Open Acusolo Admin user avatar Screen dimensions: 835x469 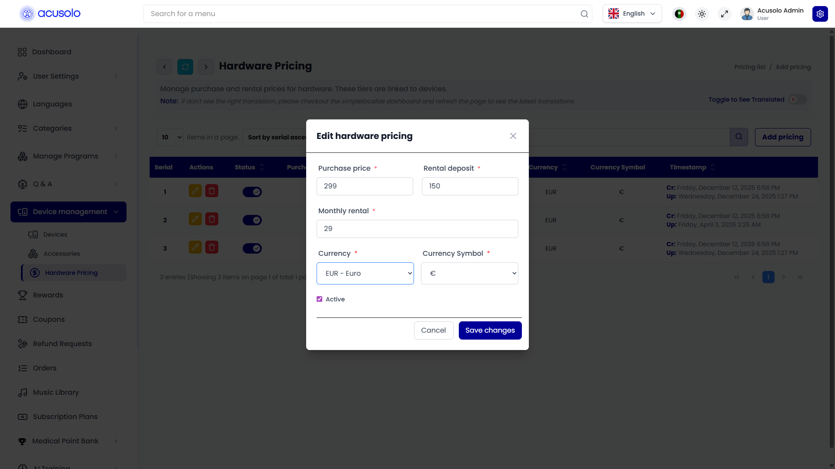(747, 14)
